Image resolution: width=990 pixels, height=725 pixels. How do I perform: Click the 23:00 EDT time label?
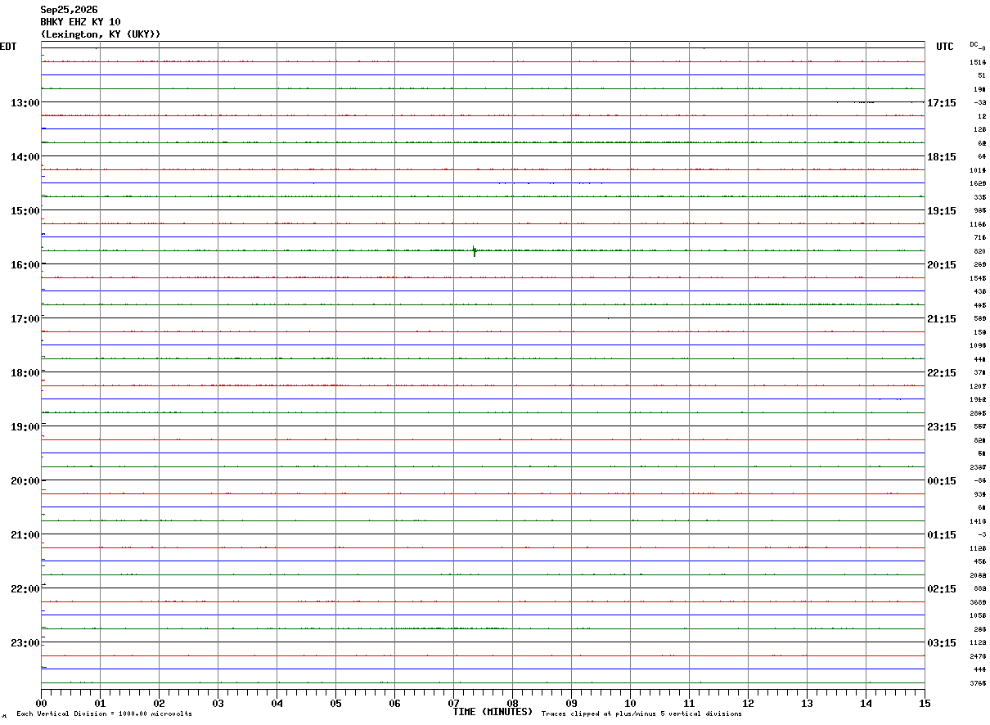[x=25, y=643]
